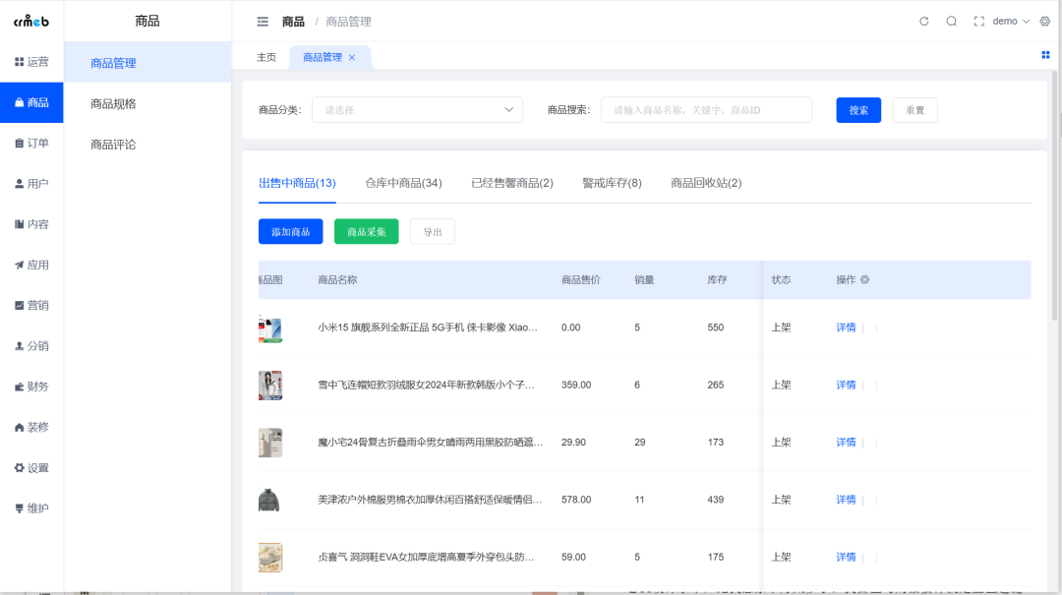Refresh the page with the reload icon

pyautogui.click(x=922, y=21)
